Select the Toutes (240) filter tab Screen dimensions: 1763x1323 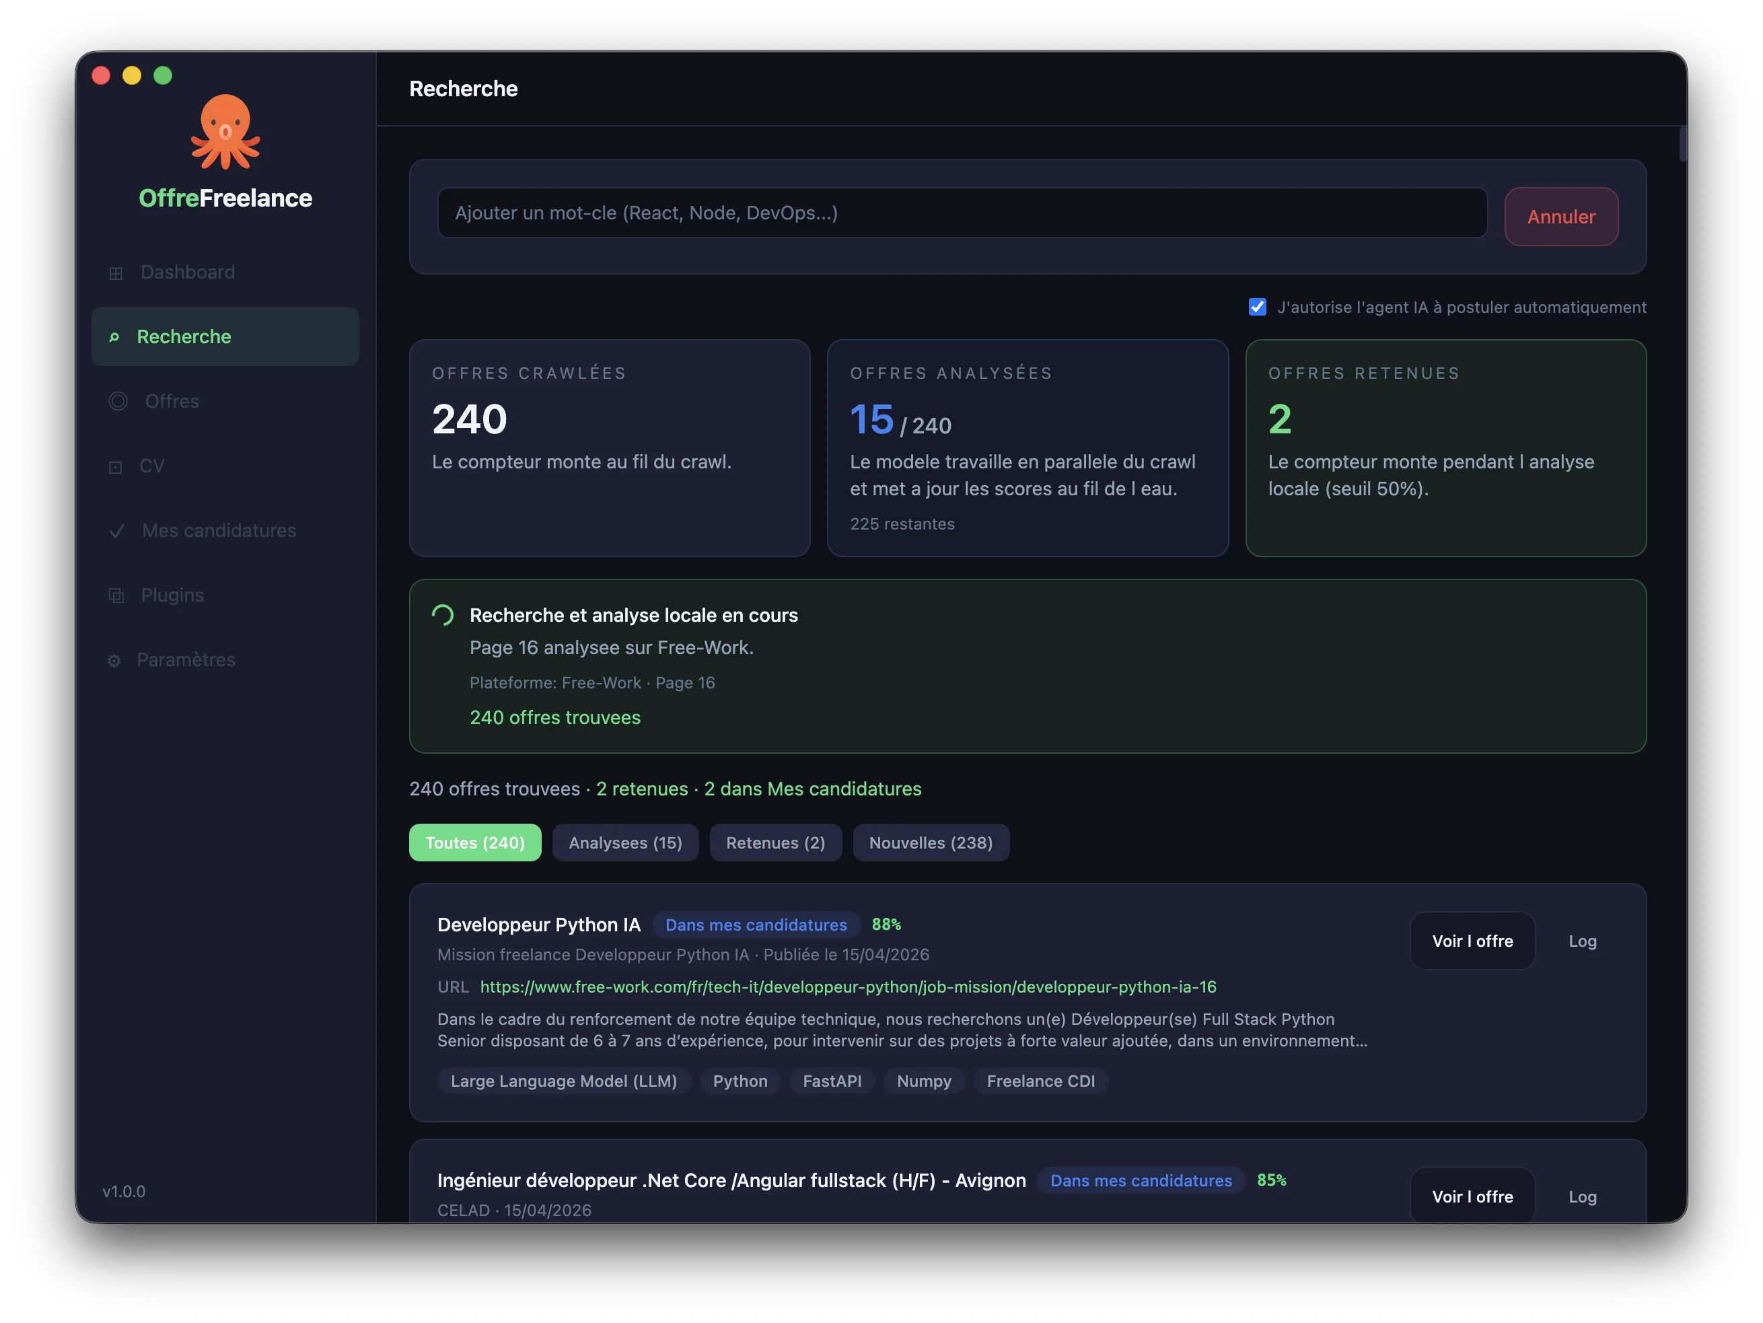pyautogui.click(x=475, y=843)
